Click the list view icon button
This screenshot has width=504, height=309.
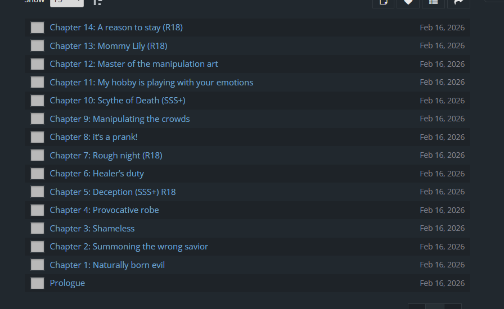(x=433, y=2)
